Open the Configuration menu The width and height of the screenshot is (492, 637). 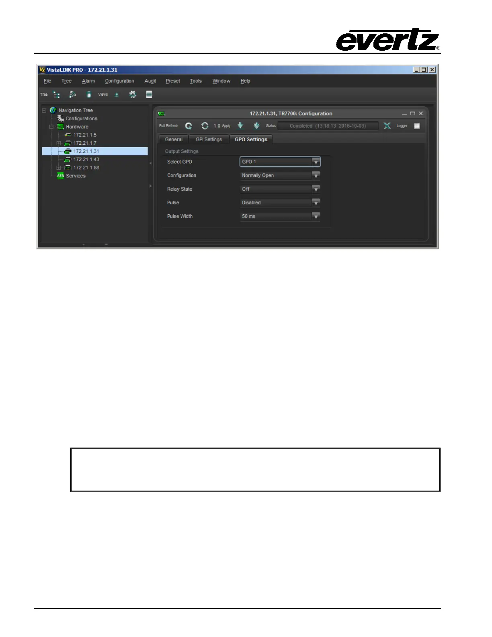click(x=119, y=81)
